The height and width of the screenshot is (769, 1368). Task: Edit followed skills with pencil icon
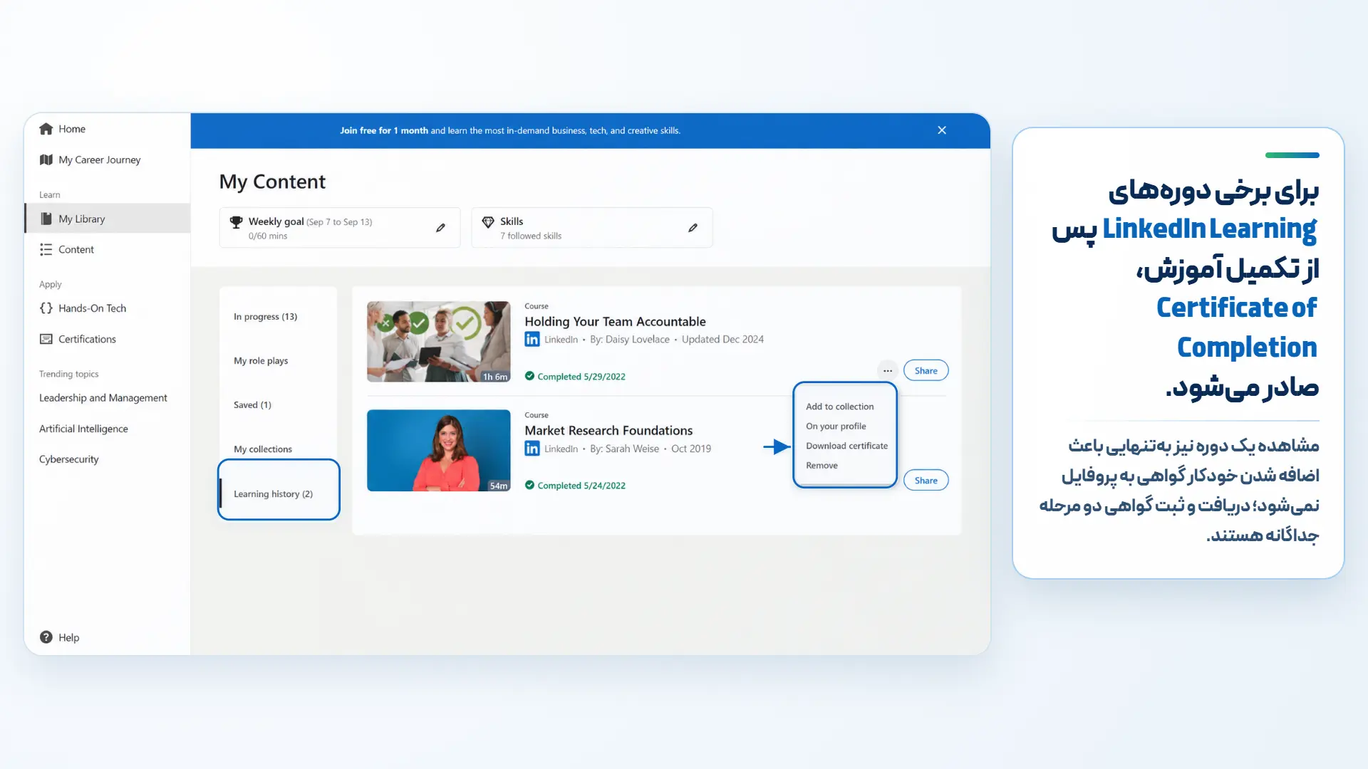693,228
